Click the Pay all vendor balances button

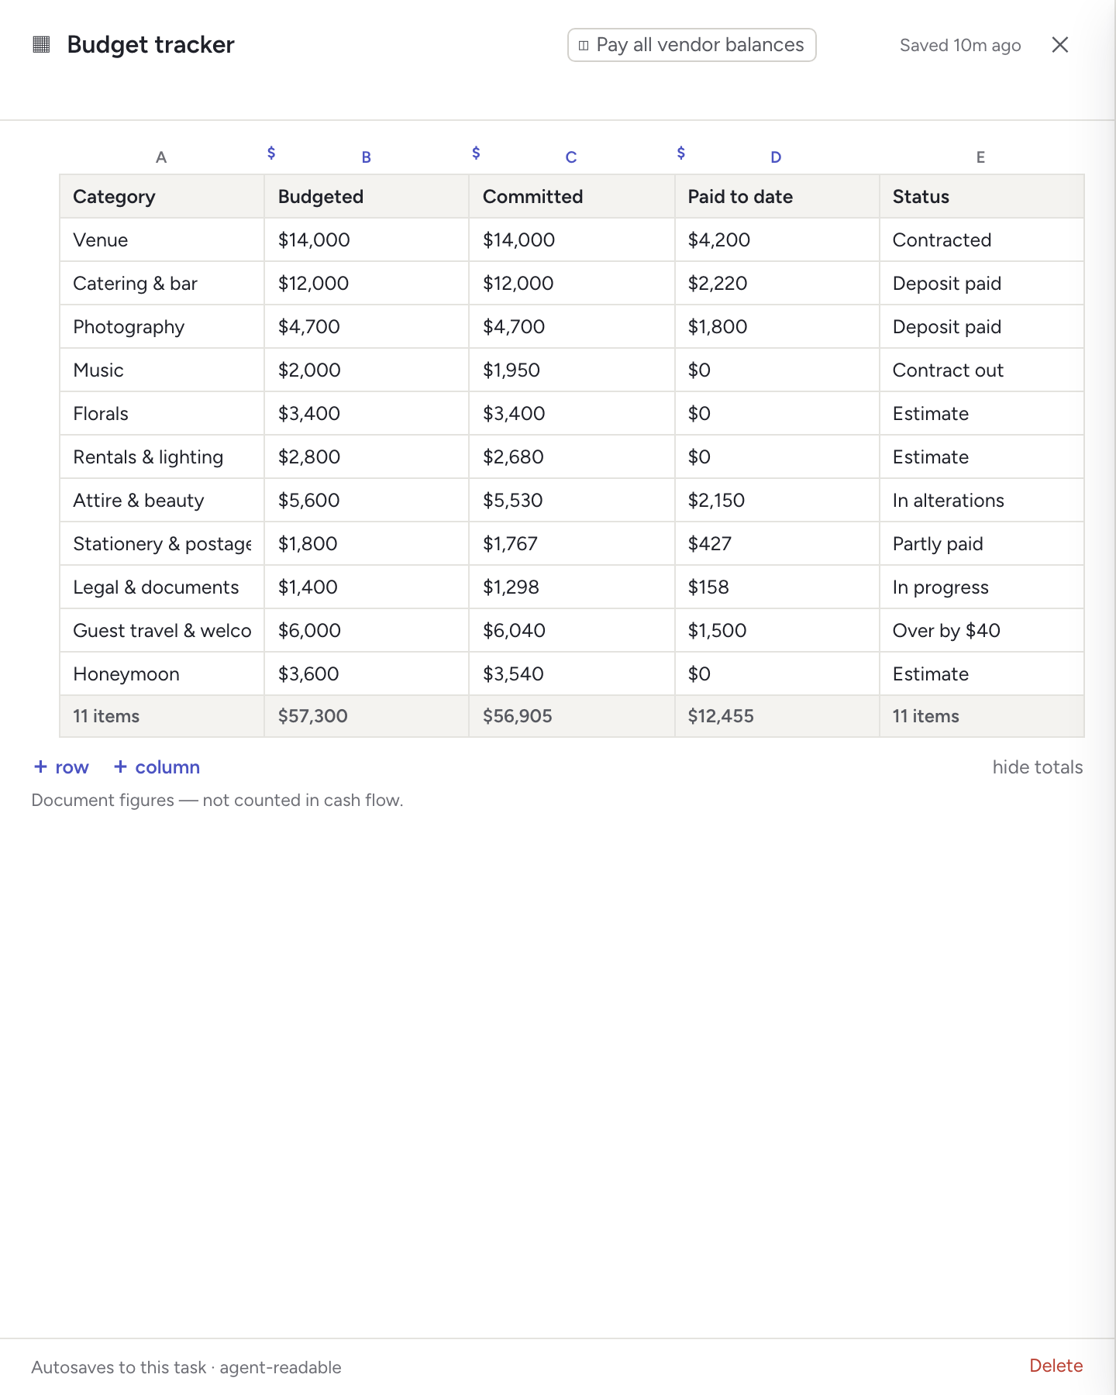[691, 45]
